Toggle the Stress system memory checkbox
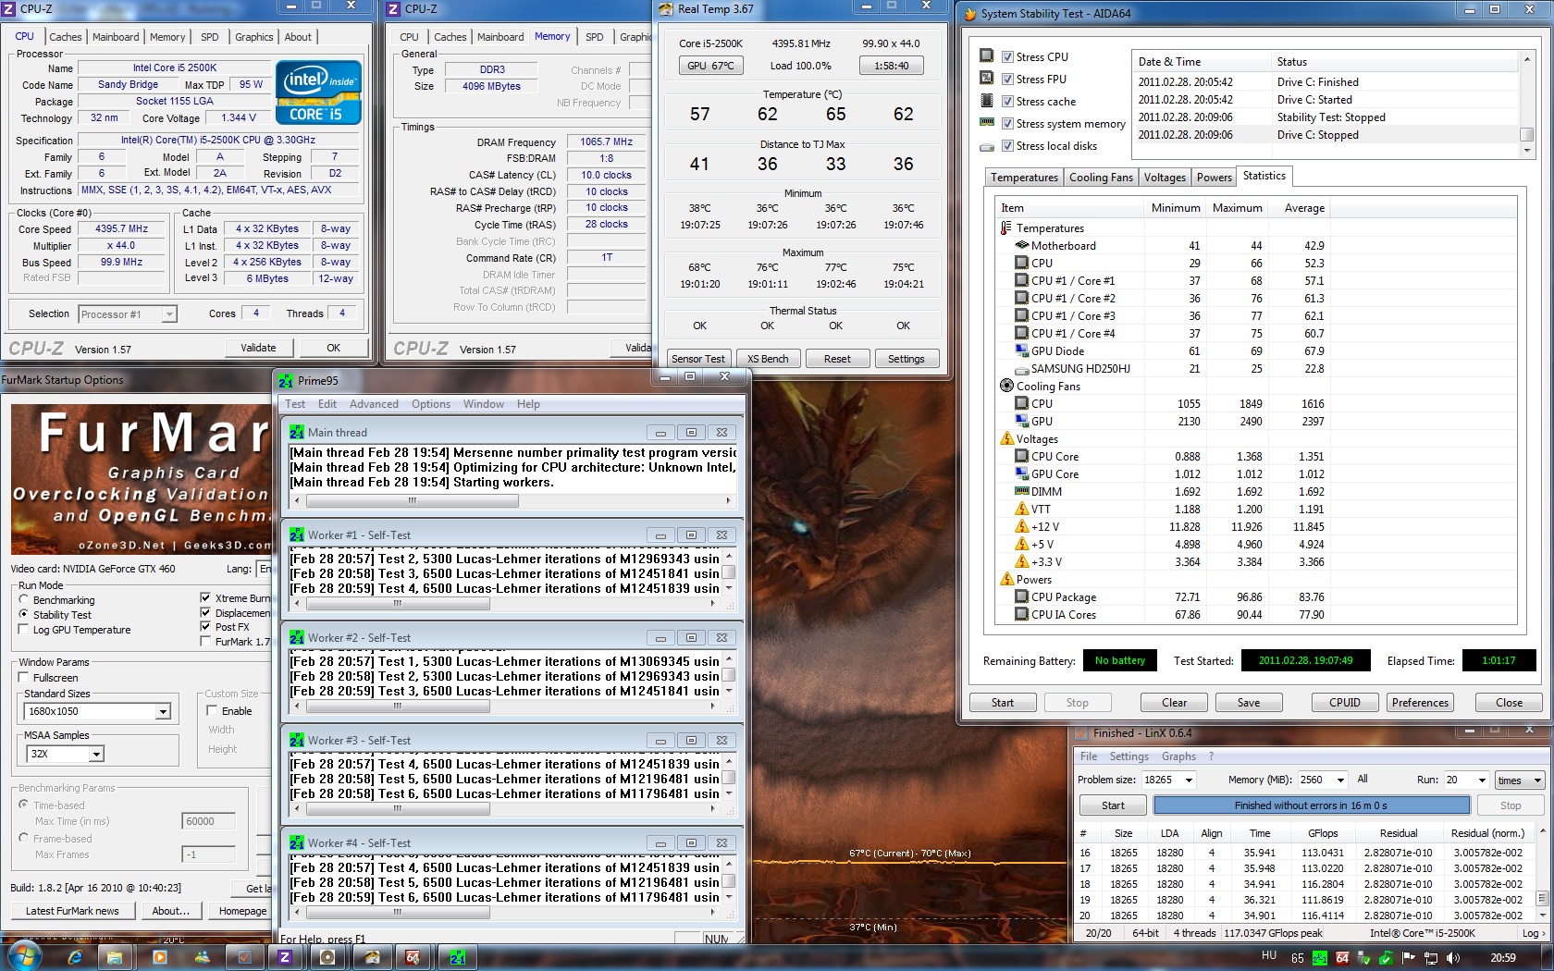 [1007, 124]
